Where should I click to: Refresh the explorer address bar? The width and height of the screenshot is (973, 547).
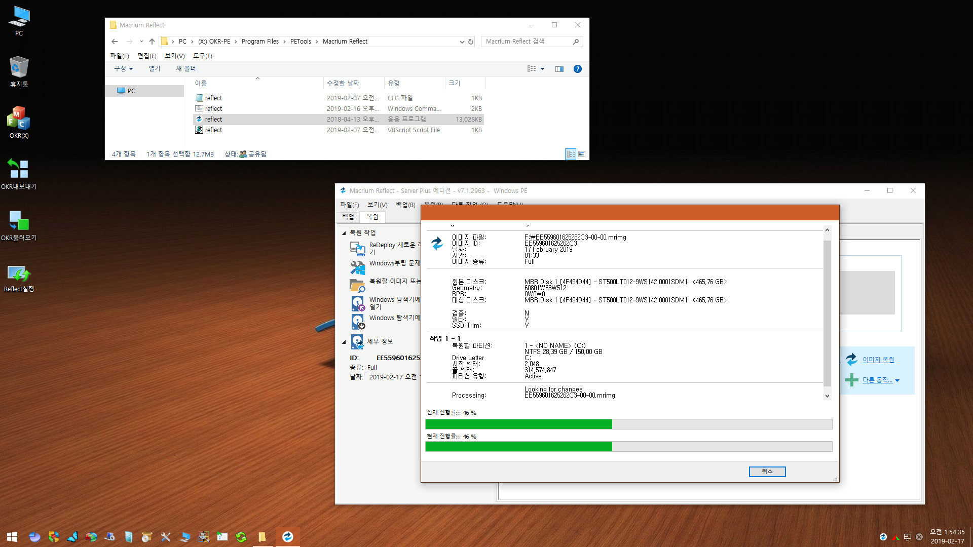tap(471, 42)
